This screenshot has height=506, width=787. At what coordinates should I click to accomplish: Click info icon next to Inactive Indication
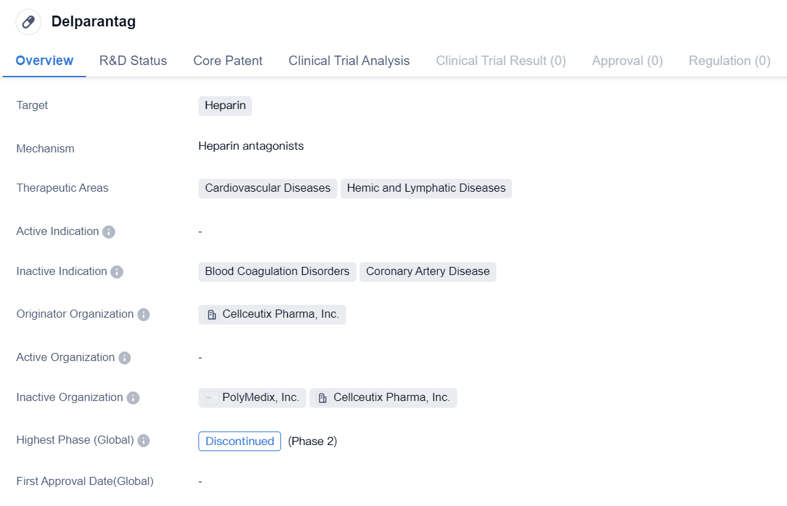click(x=116, y=272)
